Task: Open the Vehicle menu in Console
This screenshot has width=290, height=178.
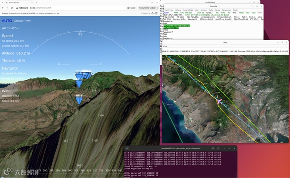Action: 178,10
